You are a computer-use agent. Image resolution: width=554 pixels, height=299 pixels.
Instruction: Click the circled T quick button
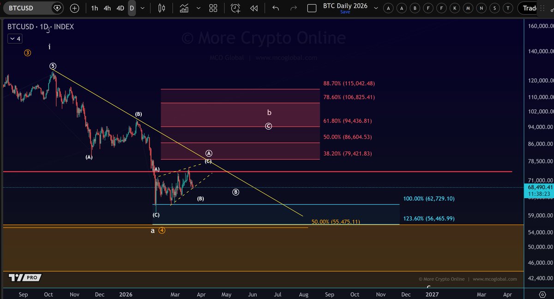coord(508,8)
